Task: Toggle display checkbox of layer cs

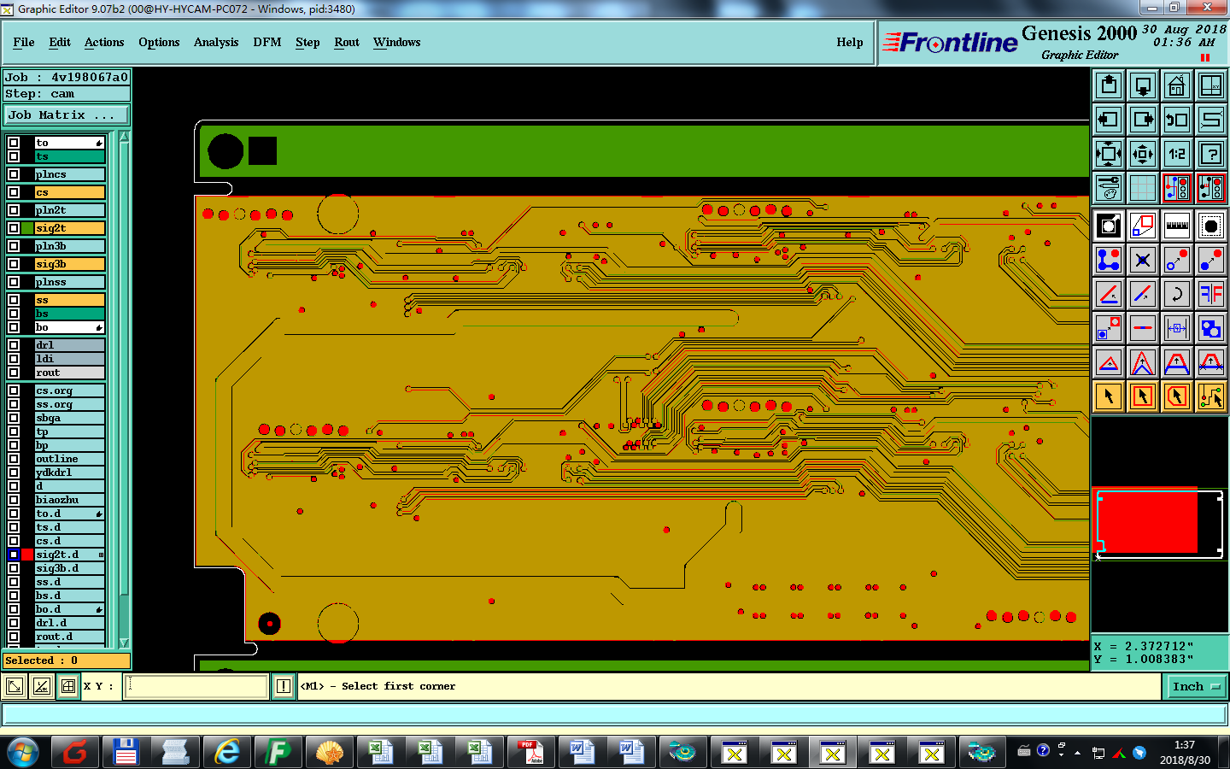Action: point(14,192)
